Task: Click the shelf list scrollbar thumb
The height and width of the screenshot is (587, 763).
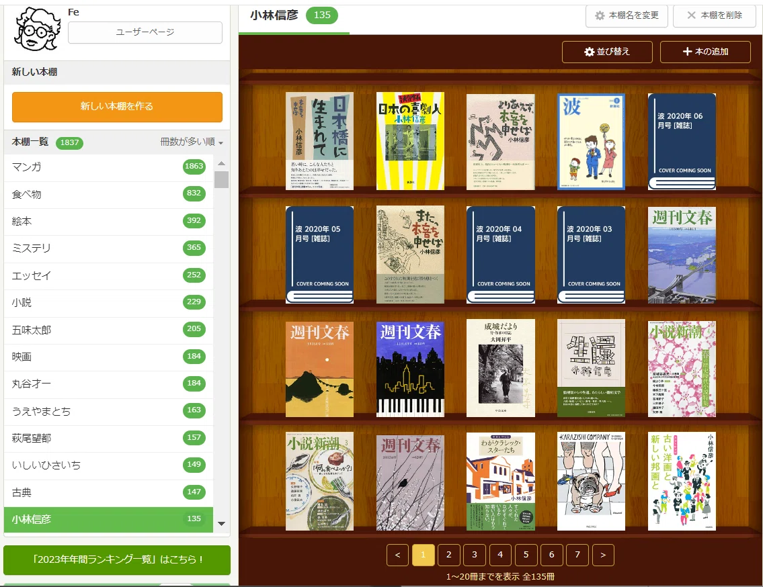Action: click(x=221, y=179)
